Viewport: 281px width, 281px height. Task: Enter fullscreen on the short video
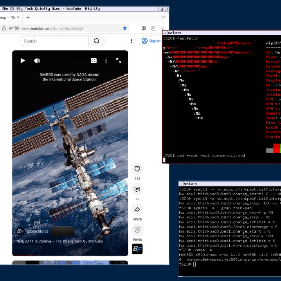click(118, 61)
